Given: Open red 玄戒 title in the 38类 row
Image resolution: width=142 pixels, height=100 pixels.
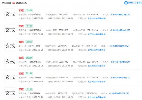Looking at the screenshot, I should tap(21, 26).
